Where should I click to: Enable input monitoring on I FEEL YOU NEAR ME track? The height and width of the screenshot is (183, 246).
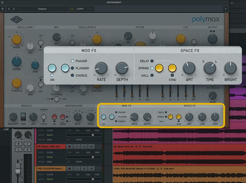(x=77, y=169)
